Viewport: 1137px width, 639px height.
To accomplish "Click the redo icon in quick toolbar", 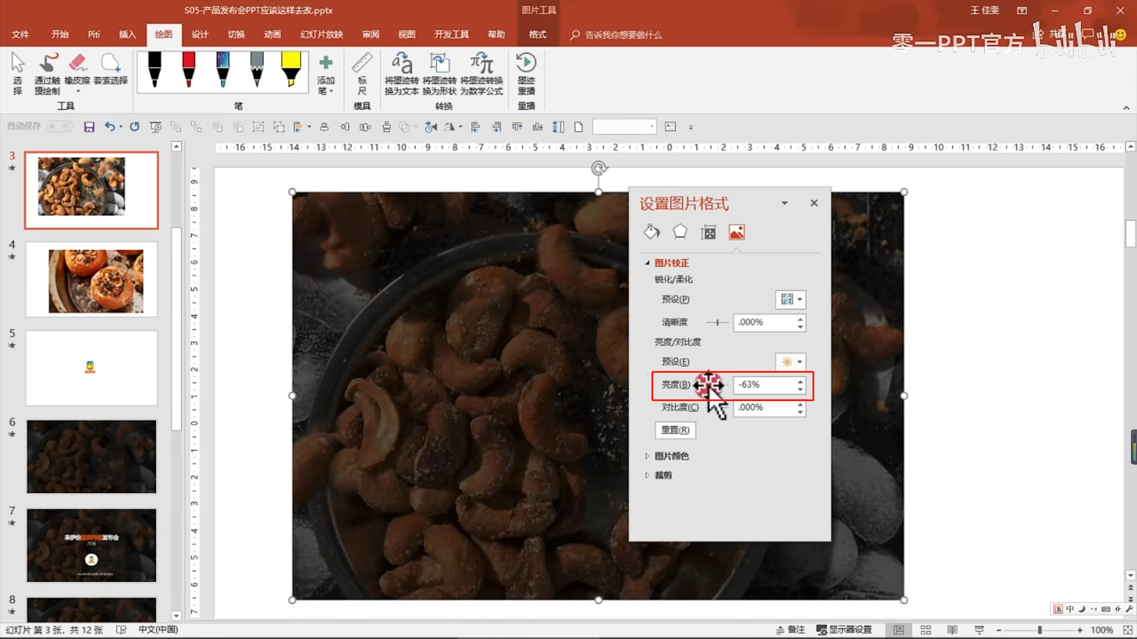I will [134, 127].
